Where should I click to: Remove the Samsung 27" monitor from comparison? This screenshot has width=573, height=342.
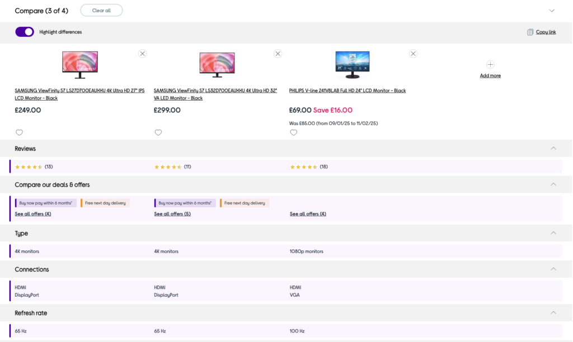click(x=143, y=54)
